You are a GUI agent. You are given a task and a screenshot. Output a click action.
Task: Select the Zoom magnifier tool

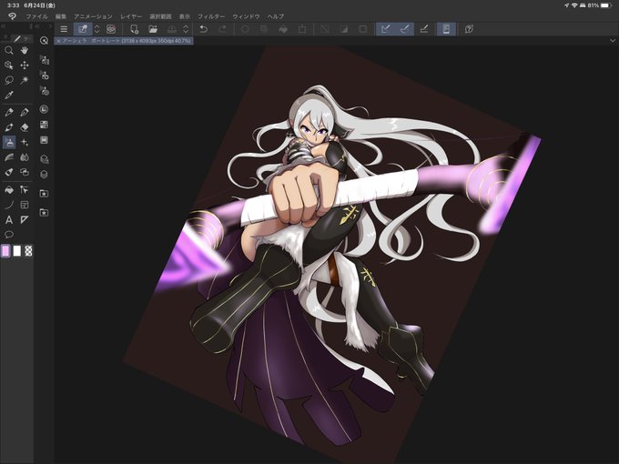tap(9, 51)
